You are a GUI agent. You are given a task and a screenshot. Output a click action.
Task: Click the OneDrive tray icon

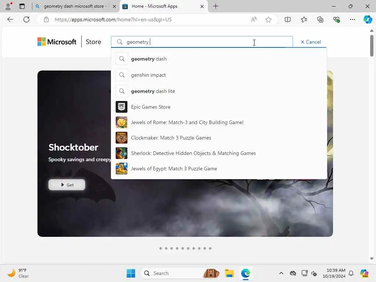click(293, 273)
